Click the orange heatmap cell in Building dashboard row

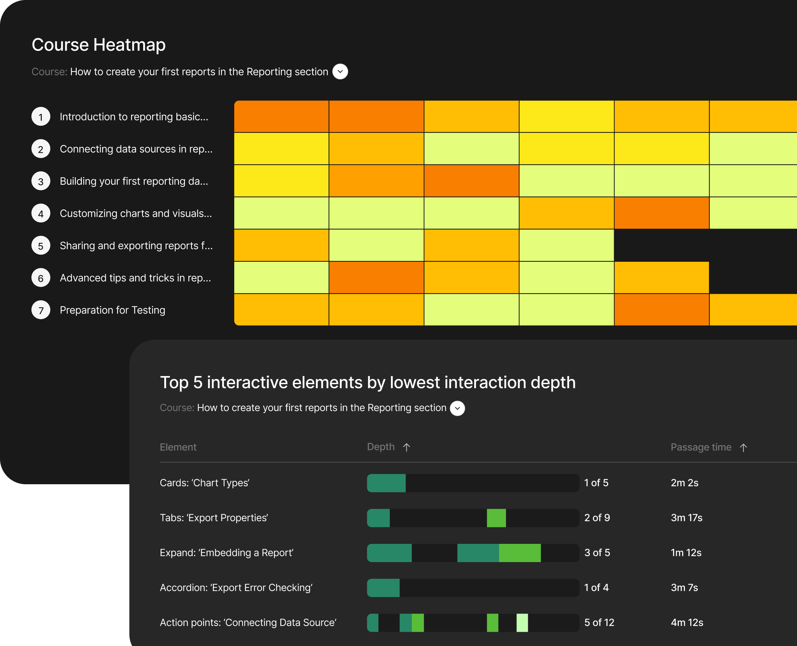coord(471,181)
